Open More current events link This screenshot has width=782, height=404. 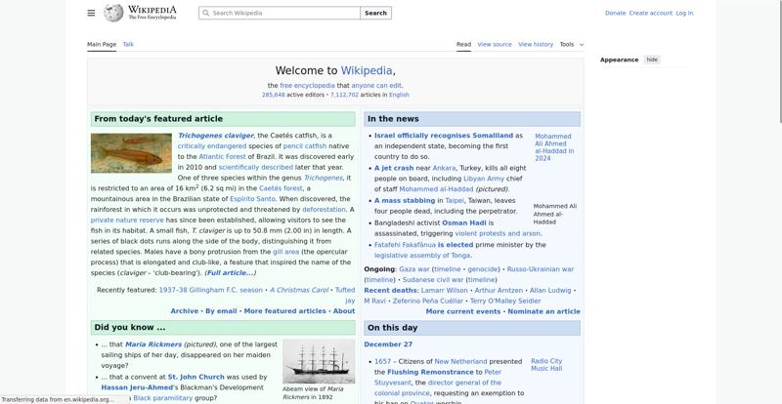pyautogui.click(x=463, y=311)
